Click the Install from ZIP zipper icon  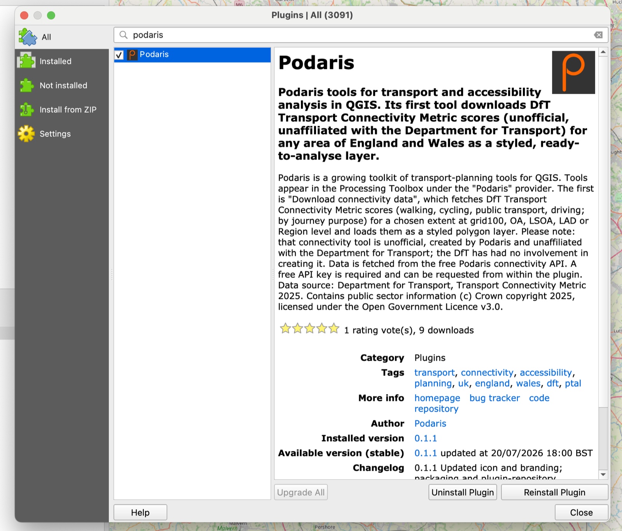26,110
